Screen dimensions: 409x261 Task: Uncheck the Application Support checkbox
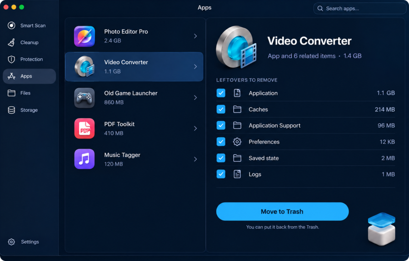[221, 125]
